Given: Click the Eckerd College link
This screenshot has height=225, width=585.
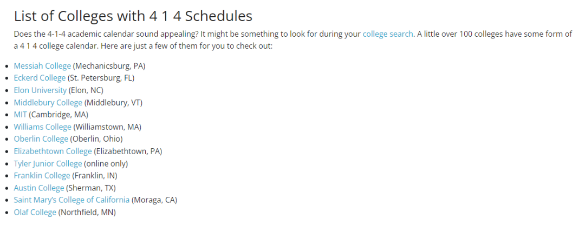Looking at the screenshot, I should coord(40,78).
